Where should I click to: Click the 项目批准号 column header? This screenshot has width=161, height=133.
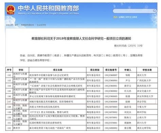[111, 70]
